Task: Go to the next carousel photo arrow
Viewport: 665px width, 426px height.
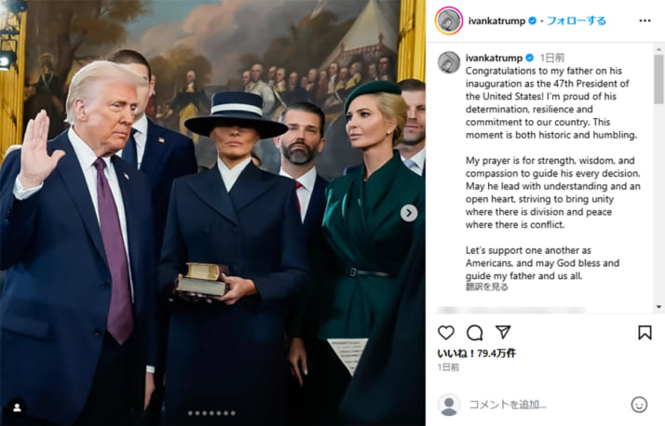Action: 409,213
